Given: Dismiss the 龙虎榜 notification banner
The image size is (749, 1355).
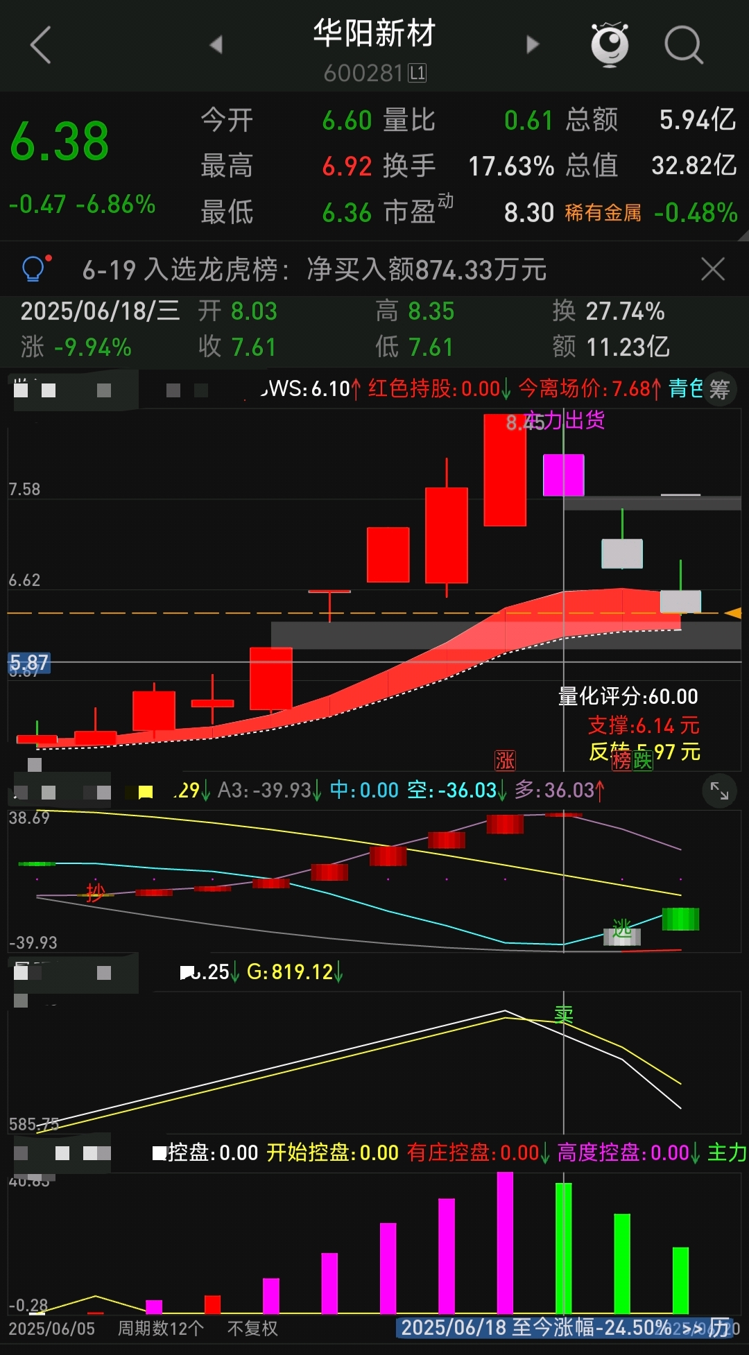Looking at the screenshot, I should click(713, 269).
